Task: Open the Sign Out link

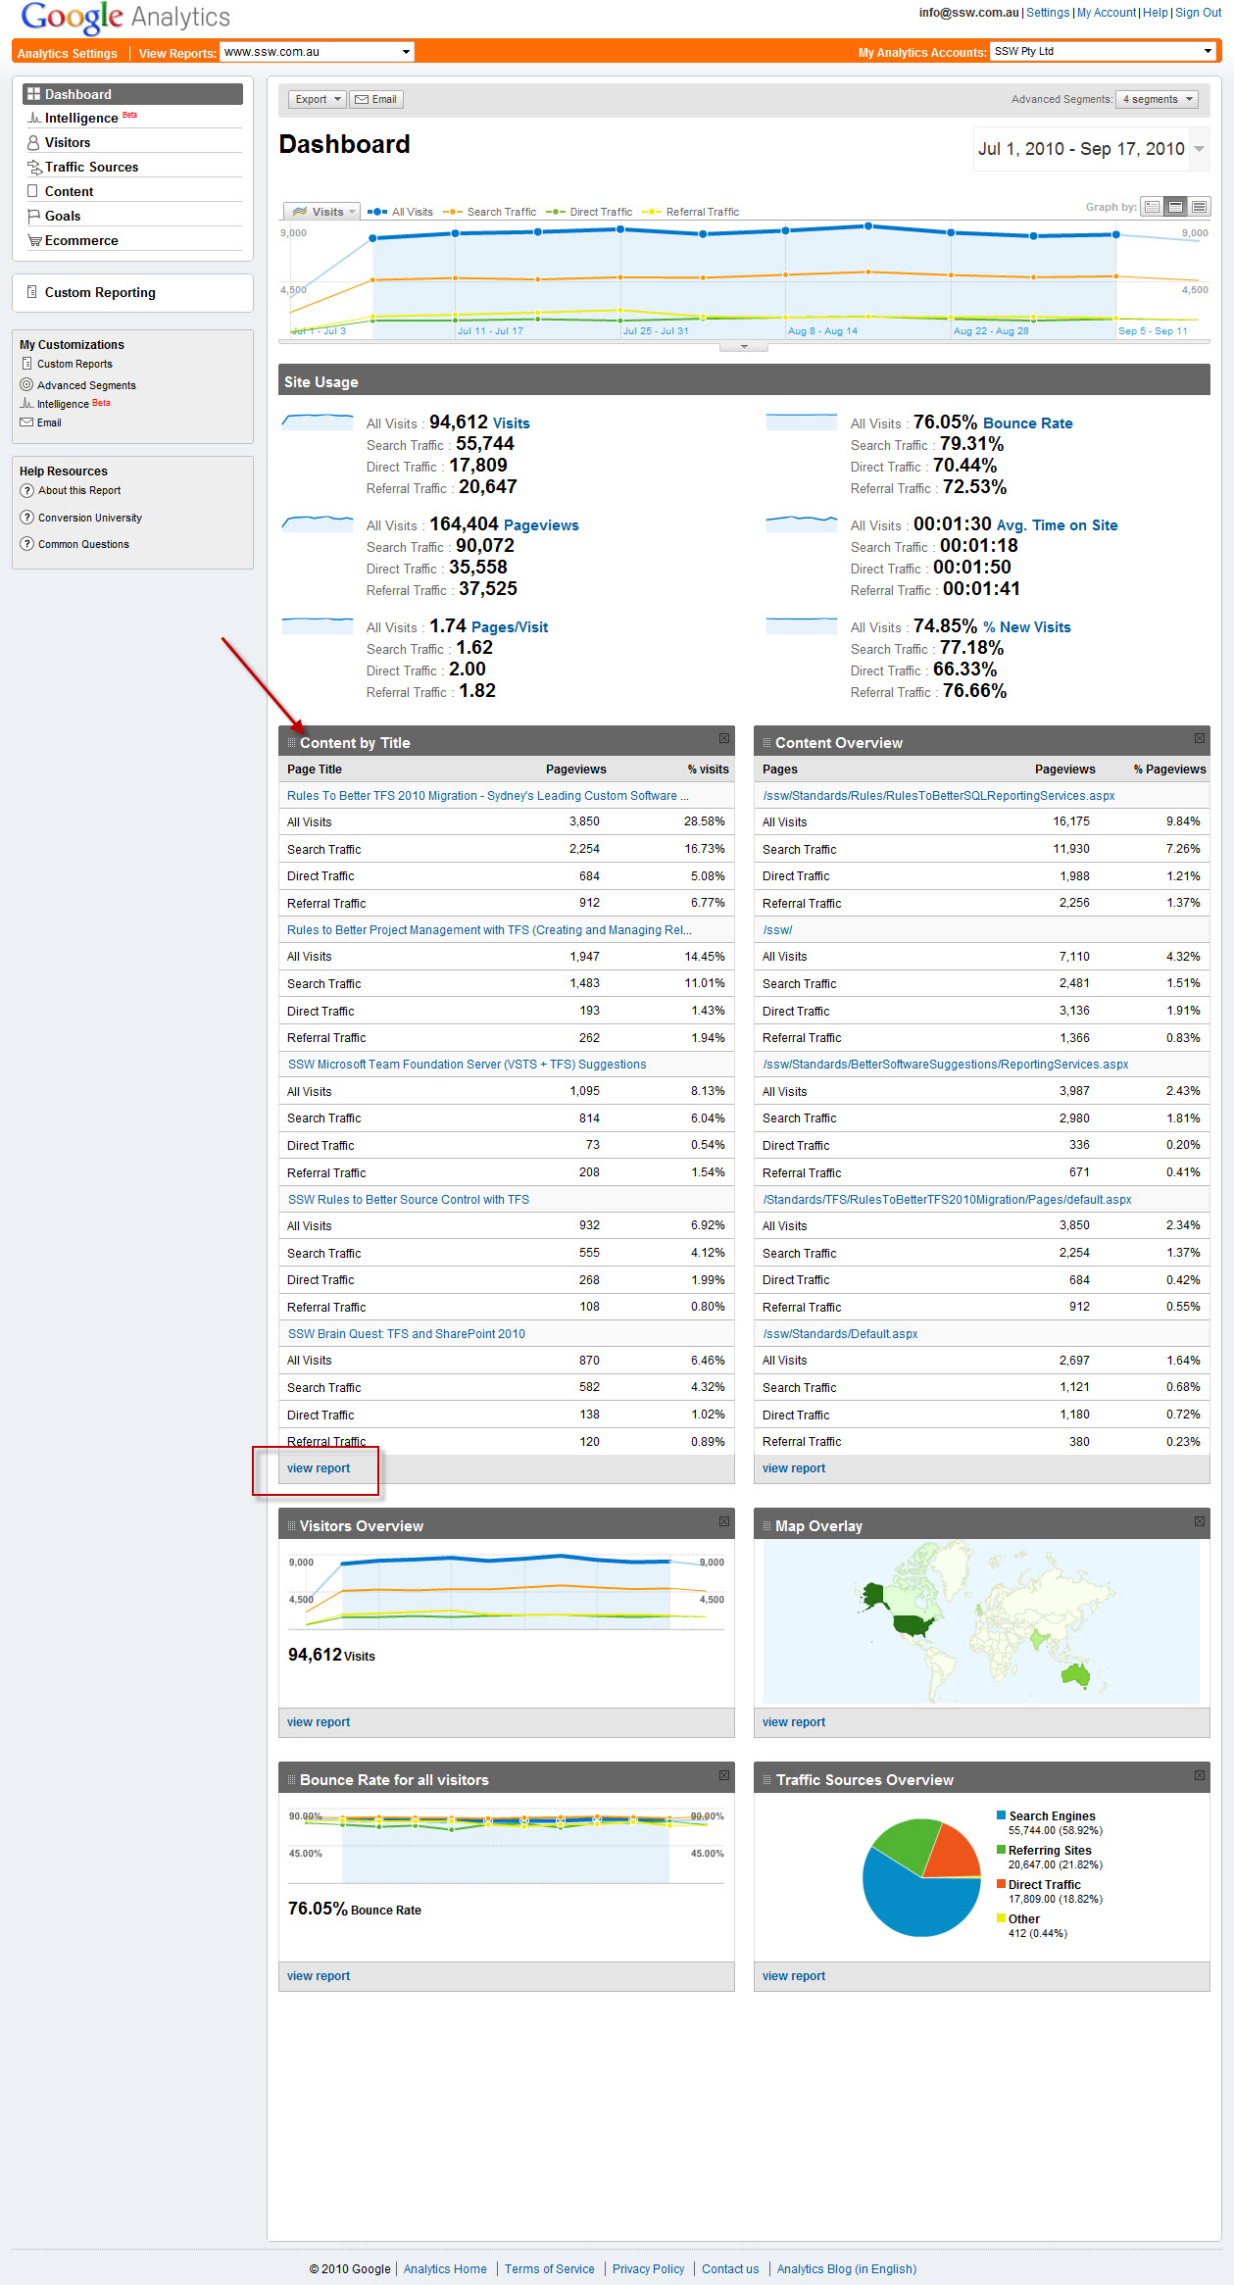Action: click(1198, 13)
